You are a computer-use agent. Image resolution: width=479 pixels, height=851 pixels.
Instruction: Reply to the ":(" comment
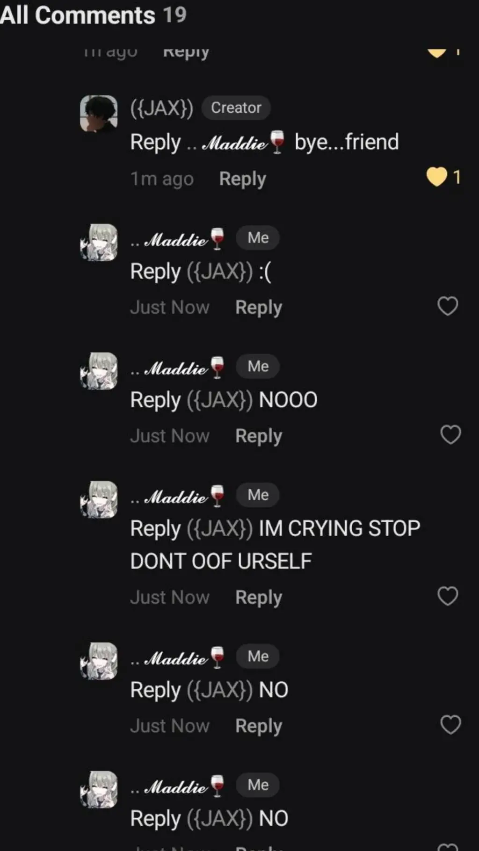coord(259,308)
